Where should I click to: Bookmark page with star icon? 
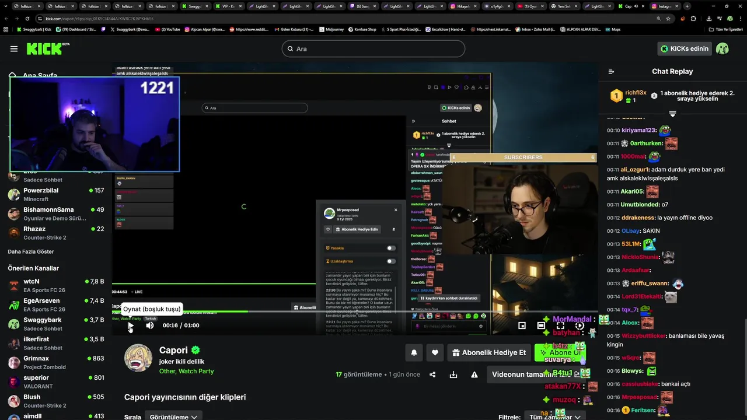[668, 19]
